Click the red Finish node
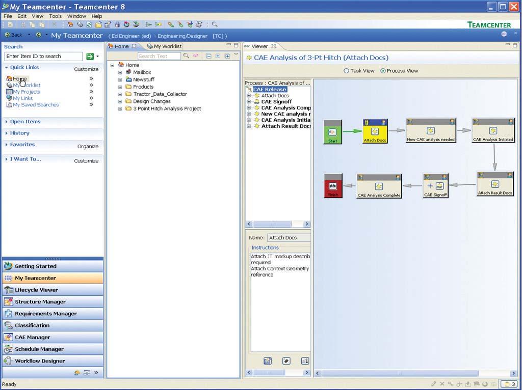The width and height of the screenshot is (522, 390). [333, 185]
